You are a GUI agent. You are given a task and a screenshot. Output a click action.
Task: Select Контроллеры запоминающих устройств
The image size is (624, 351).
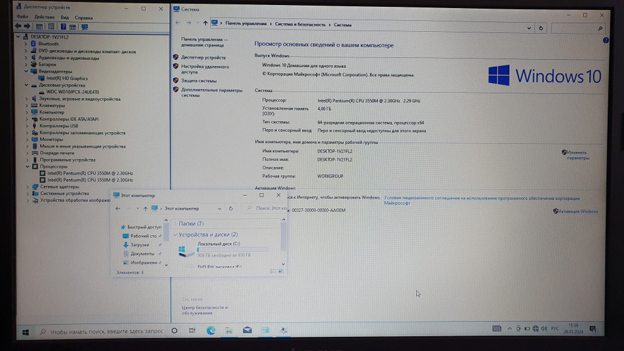click(x=82, y=133)
